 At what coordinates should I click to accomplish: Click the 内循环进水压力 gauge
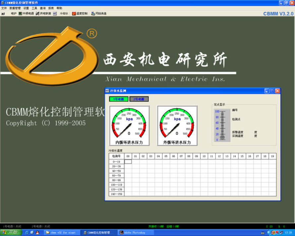point(129,126)
